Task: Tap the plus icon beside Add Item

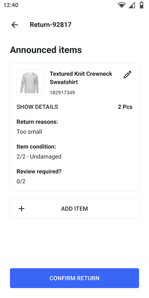Action: click(x=22, y=209)
